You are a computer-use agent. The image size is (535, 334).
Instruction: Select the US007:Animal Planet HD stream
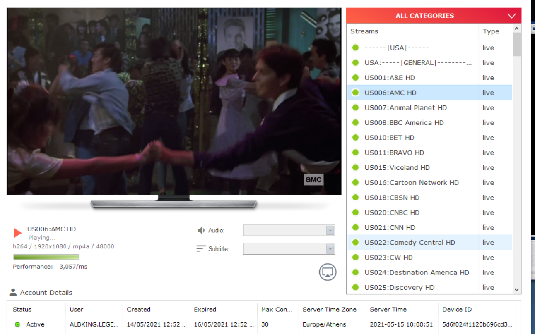pos(430,107)
